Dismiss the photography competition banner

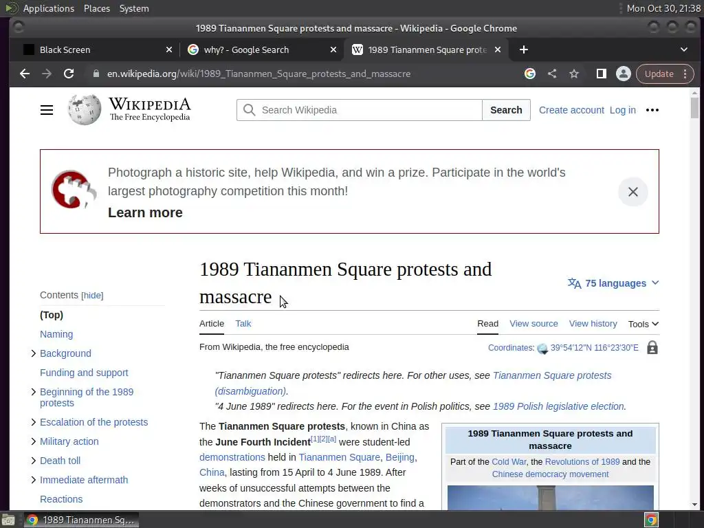point(633,192)
